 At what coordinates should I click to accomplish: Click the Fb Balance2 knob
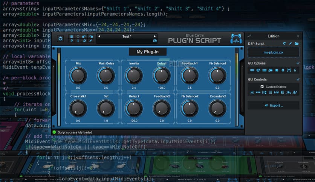click(190, 108)
